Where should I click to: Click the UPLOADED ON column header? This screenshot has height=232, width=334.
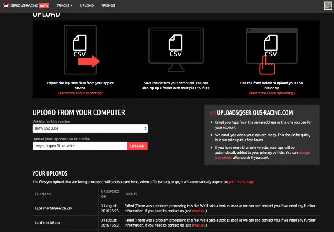(110, 194)
